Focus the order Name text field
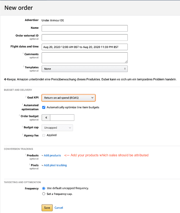The image size is (180, 213). click(85, 28)
